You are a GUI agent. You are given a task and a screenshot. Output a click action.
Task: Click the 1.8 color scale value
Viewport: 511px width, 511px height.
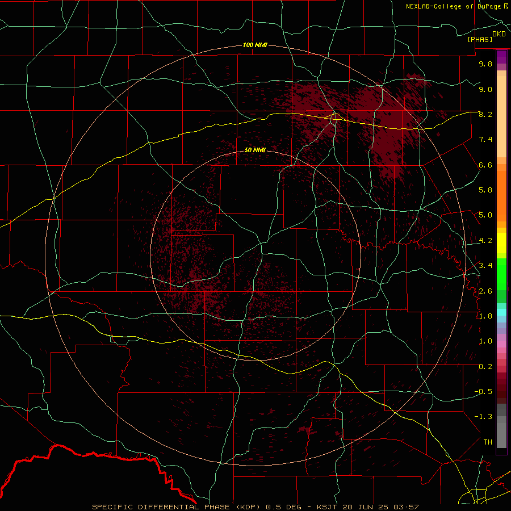485,316
